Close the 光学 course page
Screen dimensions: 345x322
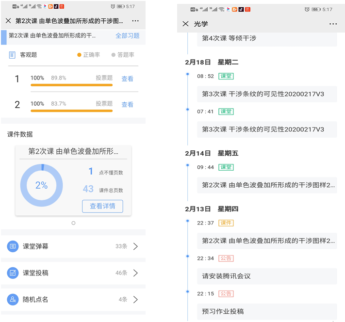tap(185, 24)
